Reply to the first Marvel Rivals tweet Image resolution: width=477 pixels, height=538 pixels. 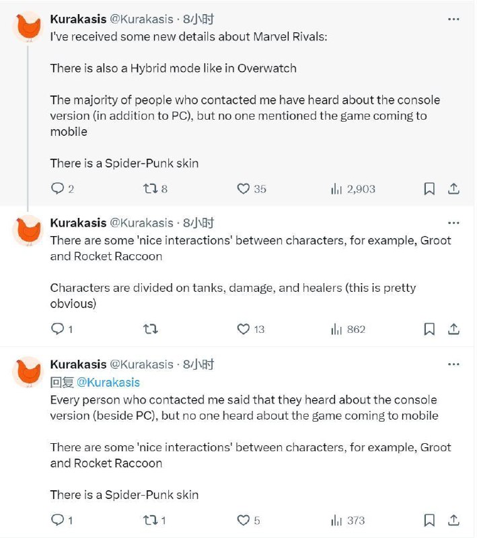tap(58, 189)
